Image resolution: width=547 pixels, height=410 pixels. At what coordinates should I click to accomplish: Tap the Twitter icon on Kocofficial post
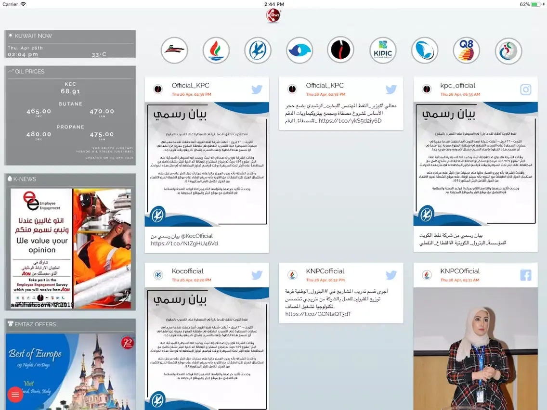[x=257, y=275]
